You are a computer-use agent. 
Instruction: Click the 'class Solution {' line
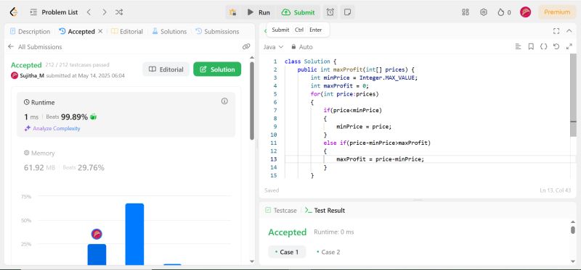coord(310,62)
